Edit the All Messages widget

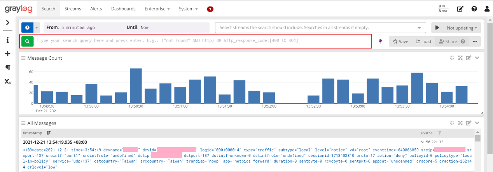pos(469,123)
